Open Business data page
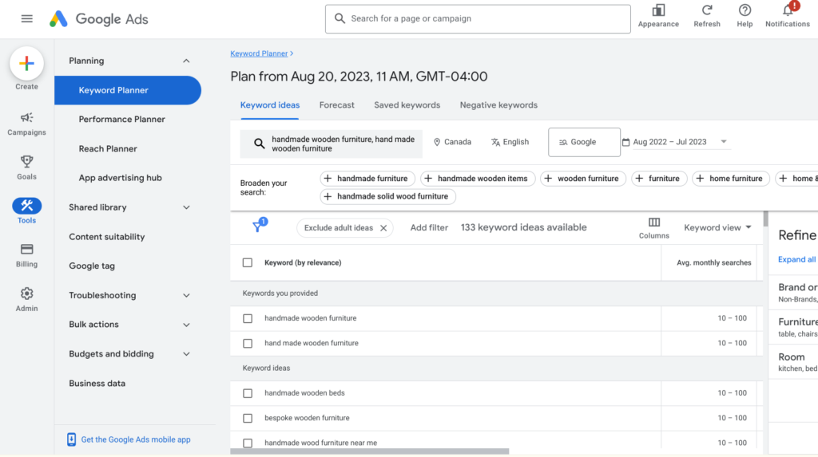 point(97,384)
